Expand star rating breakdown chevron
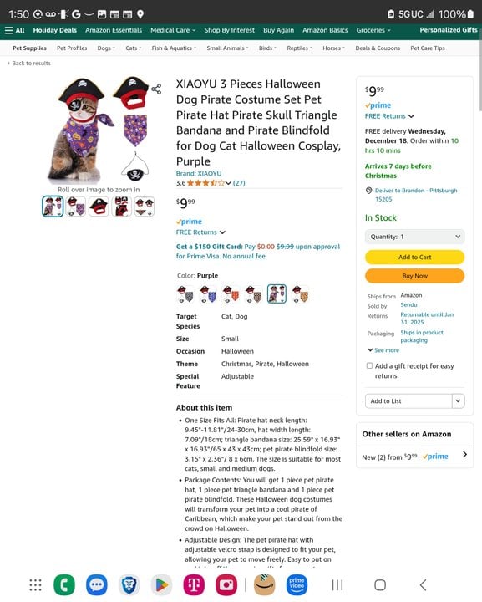This screenshot has width=482, height=602. (x=228, y=183)
